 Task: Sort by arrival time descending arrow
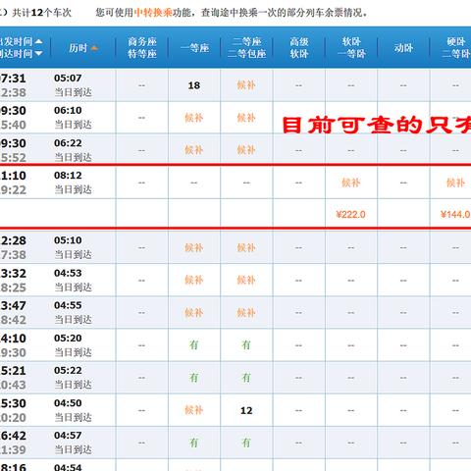point(38,53)
